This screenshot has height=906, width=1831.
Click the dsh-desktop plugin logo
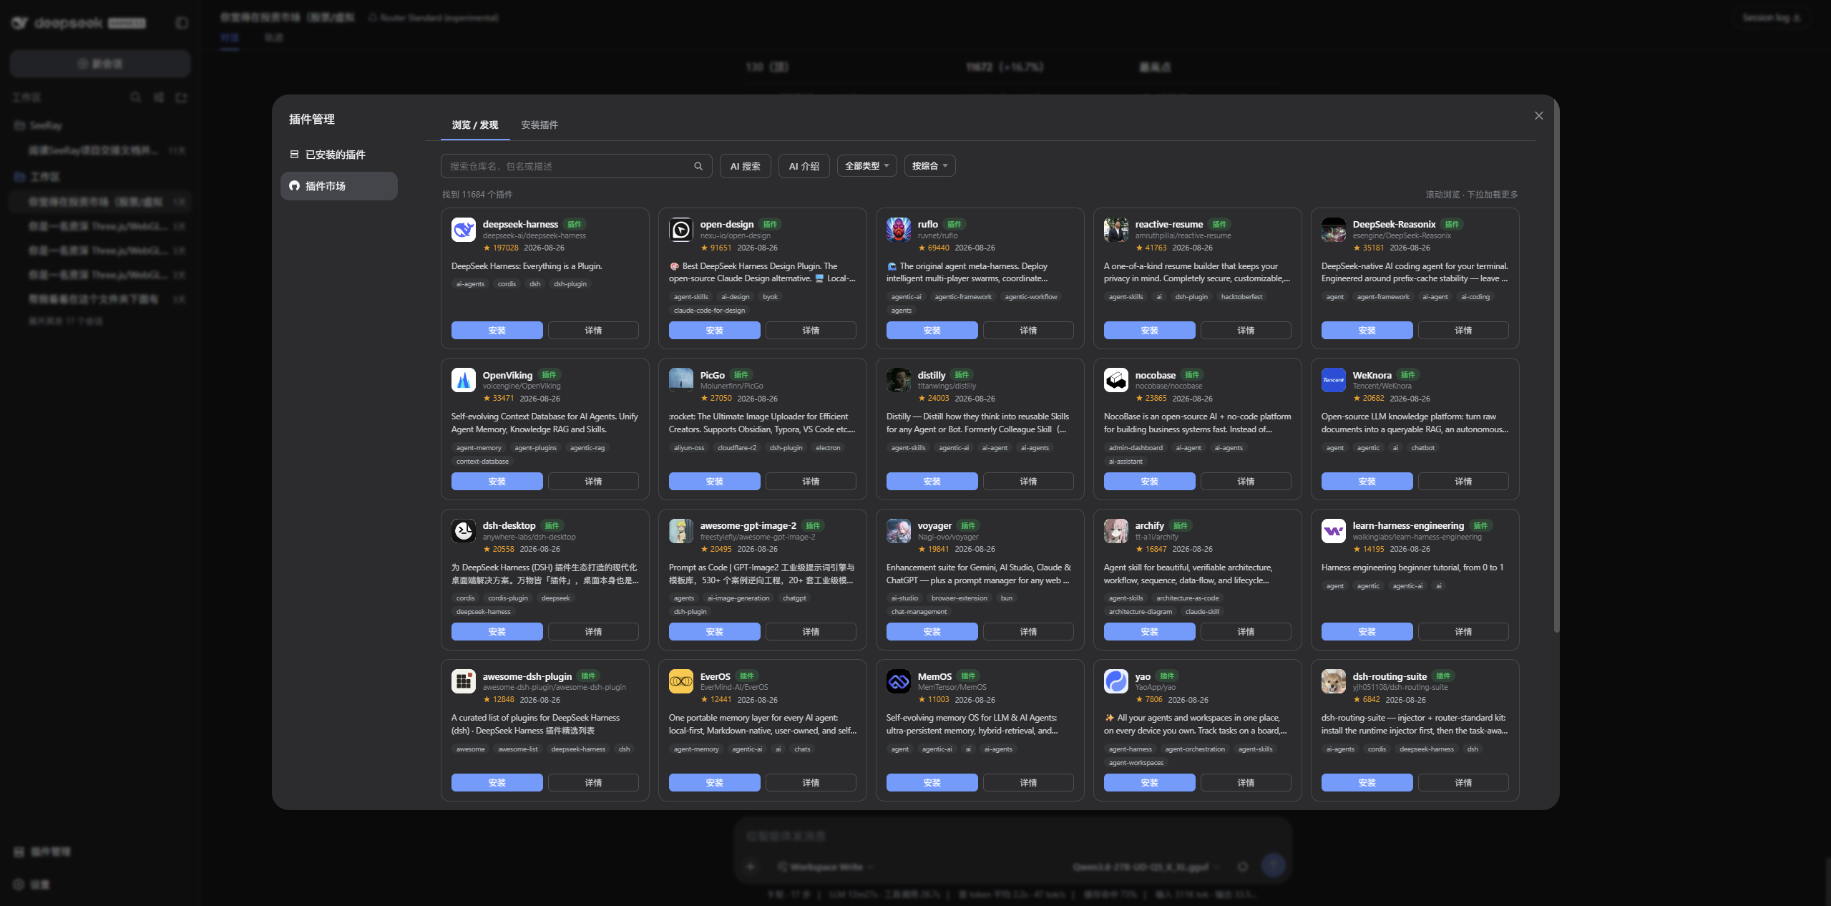pos(464,531)
